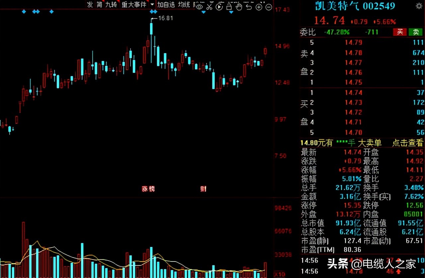Image resolution: width=425 pixels, height=278 pixels.
Task: Click the 流通值 value 91.55亿
Action: pyautogui.click(x=411, y=223)
